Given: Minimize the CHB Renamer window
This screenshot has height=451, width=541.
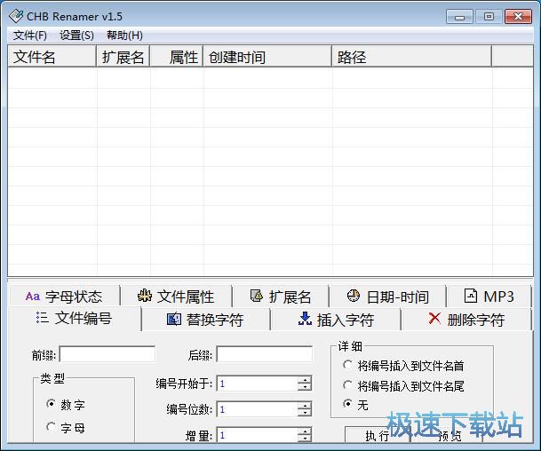Looking at the screenshot, I should coord(459,17).
